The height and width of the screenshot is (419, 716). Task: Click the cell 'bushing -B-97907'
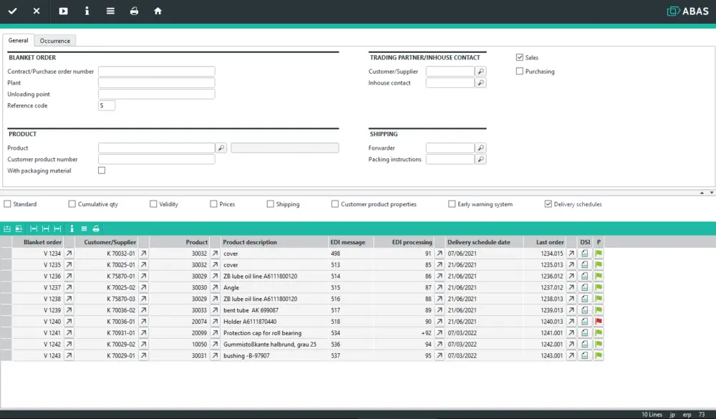pyautogui.click(x=273, y=356)
